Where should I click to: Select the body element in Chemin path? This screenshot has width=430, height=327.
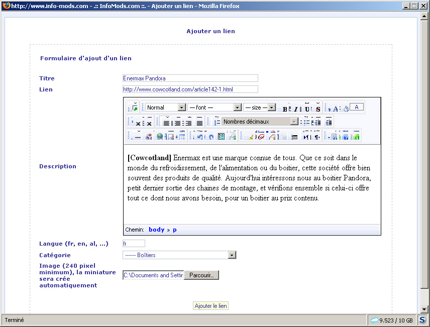(x=157, y=230)
